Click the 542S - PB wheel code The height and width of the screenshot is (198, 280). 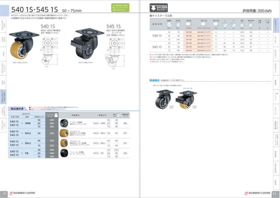tap(98, 153)
